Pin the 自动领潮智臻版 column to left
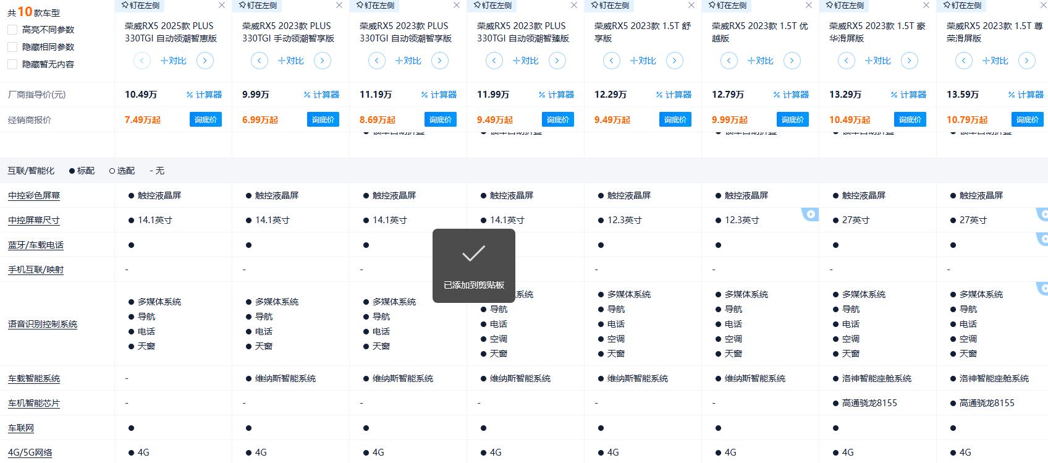This screenshot has width=1048, height=463. pos(493,5)
